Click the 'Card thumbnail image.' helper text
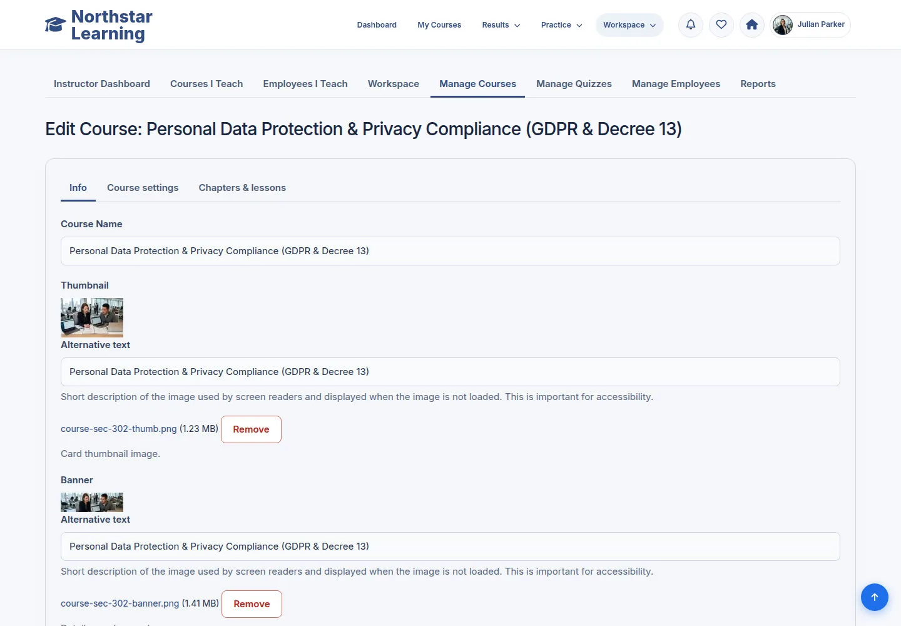901x626 pixels. click(x=110, y=454)
